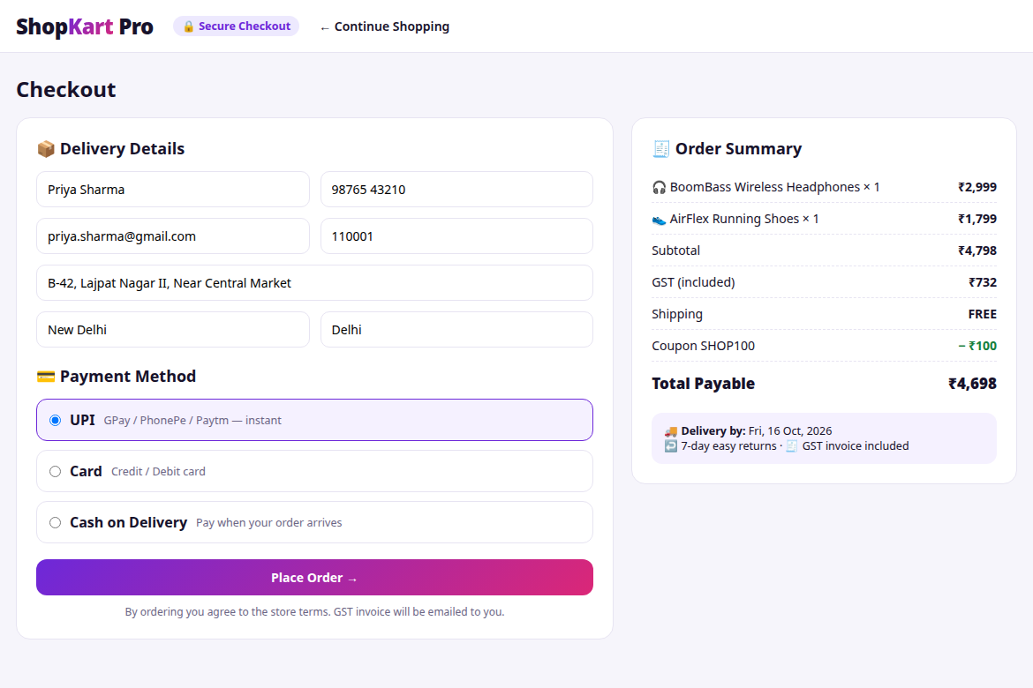Viewport: 1033px width, 688px height.
Task: Click the package icon beside Delivery Details
Action: click(45, 149)
